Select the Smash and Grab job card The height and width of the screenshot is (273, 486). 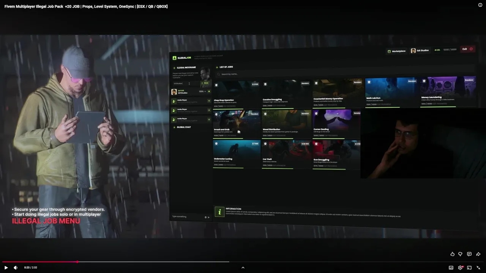(236, 124)
